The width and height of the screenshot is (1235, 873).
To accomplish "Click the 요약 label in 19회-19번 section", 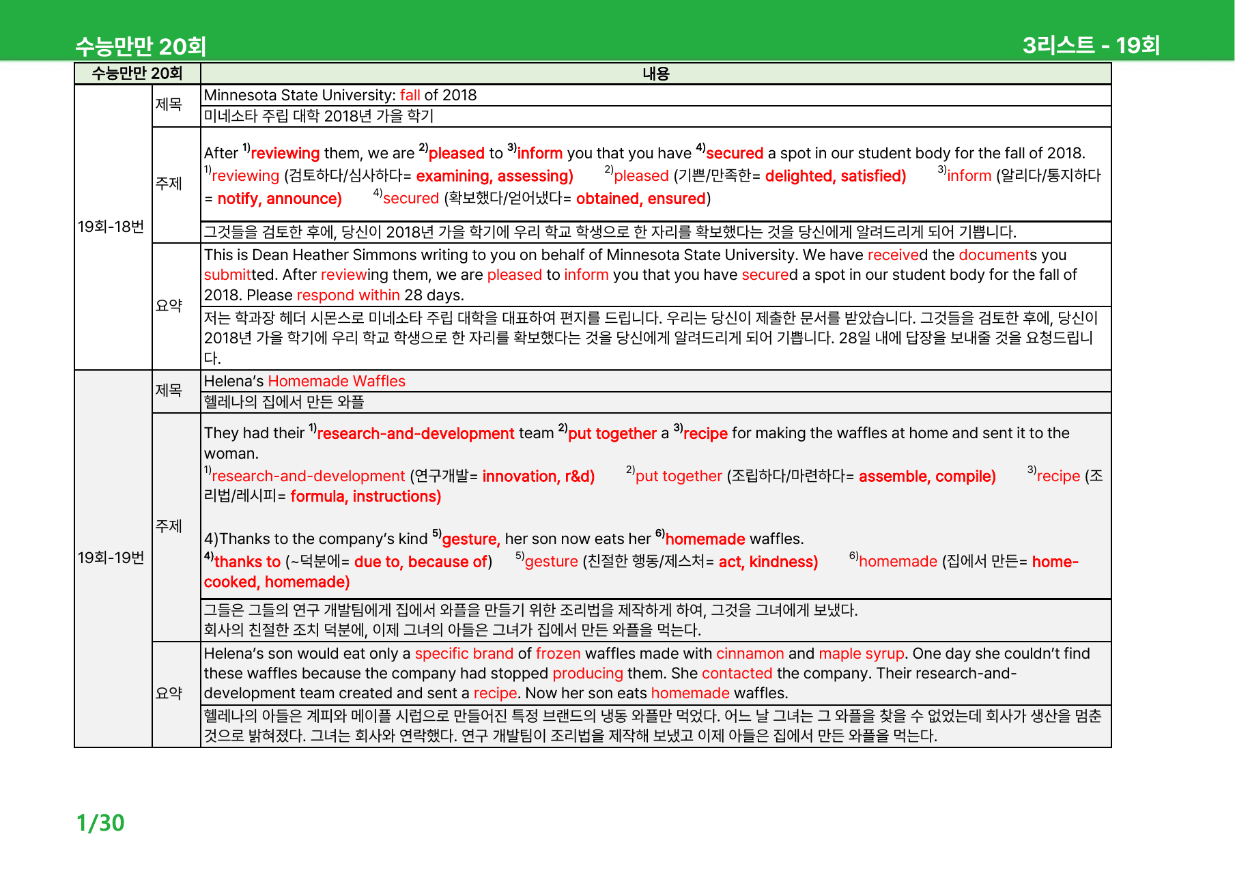I will coord(169,693).
